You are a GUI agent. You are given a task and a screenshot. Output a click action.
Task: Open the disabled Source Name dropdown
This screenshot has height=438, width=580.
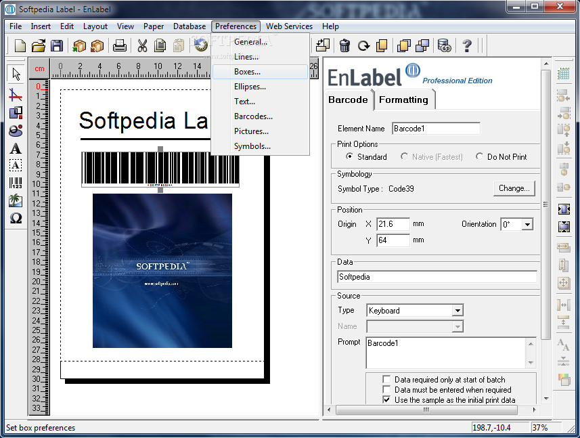click(x=458, y=326)
